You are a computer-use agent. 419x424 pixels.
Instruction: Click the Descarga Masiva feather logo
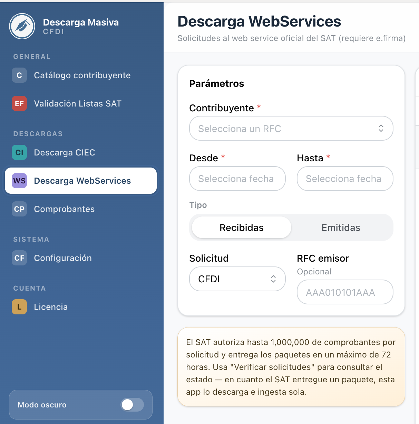22,26
